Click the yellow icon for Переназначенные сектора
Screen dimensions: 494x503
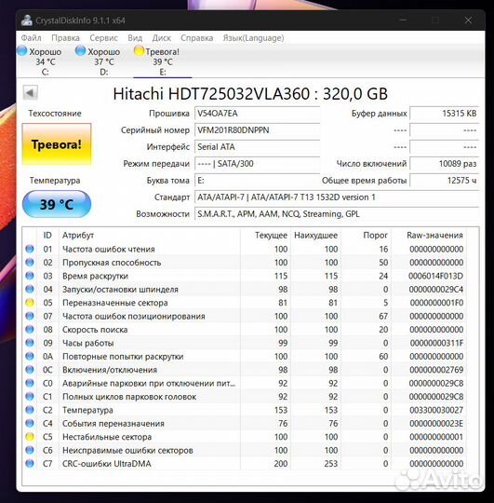(x=30, y=303)
